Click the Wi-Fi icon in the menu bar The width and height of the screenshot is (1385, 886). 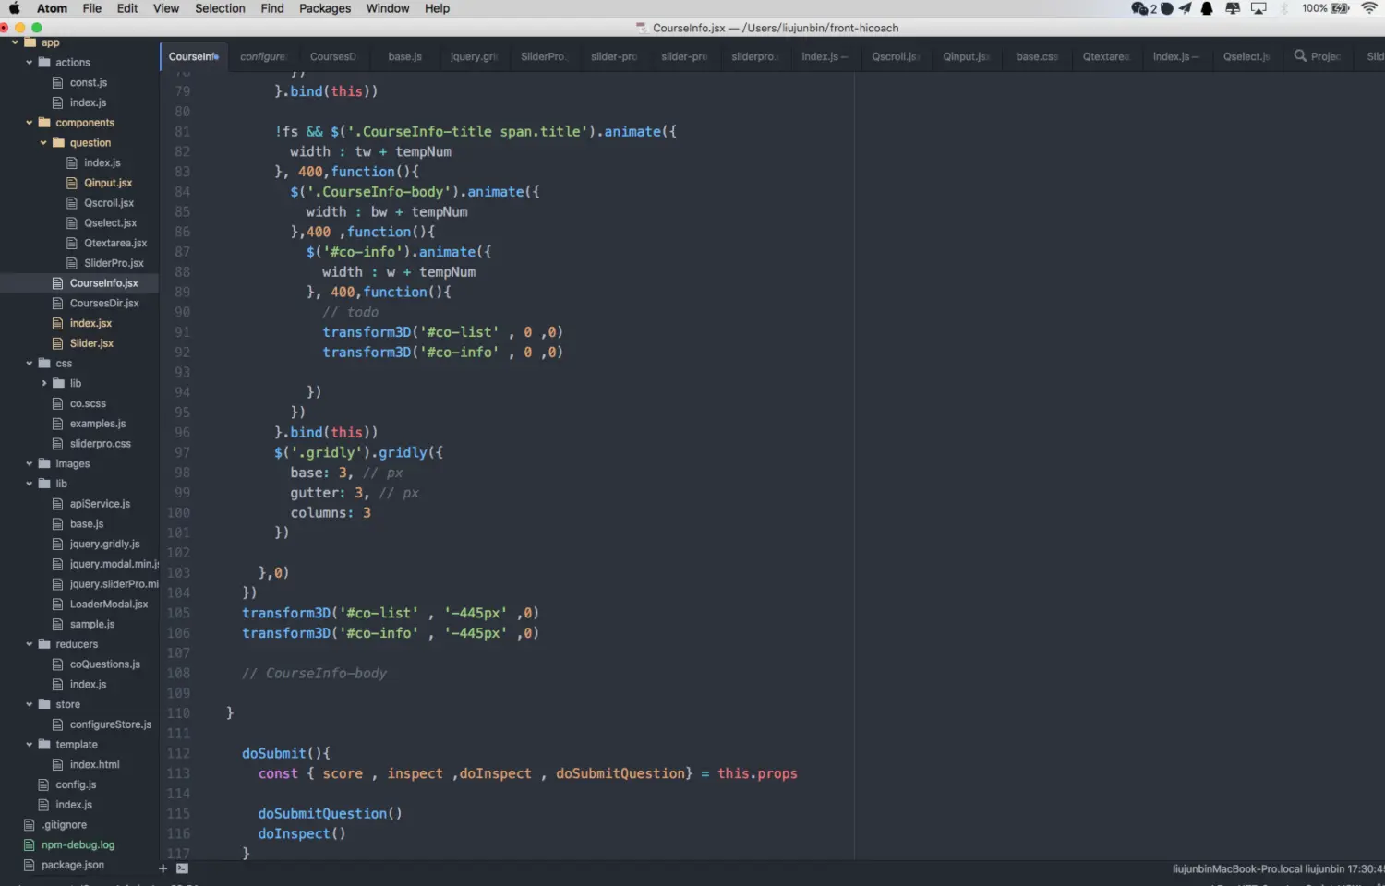click(x=1370, y=8)
